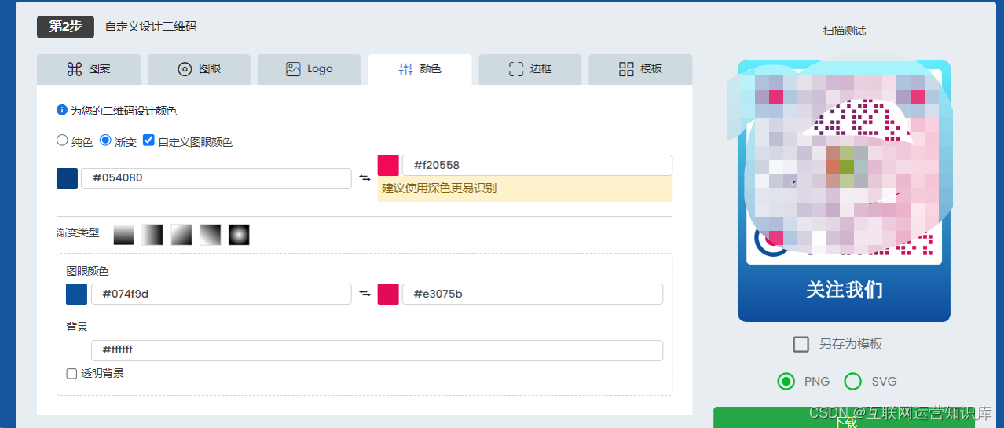The width and height of the screenshot is (1004, 428).
Task: Click the sliders icon on 颜色 tab
Action: 405,69
